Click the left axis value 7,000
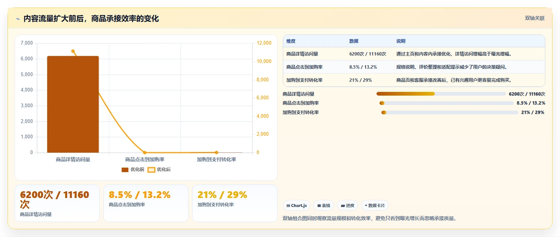This screenshot has height=237, width=560. (x=26, y=43)
